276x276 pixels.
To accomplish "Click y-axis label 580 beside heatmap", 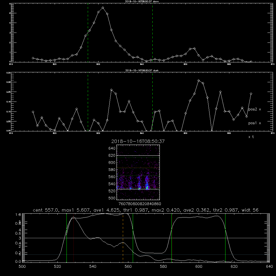I will click(x=112, y=170).
